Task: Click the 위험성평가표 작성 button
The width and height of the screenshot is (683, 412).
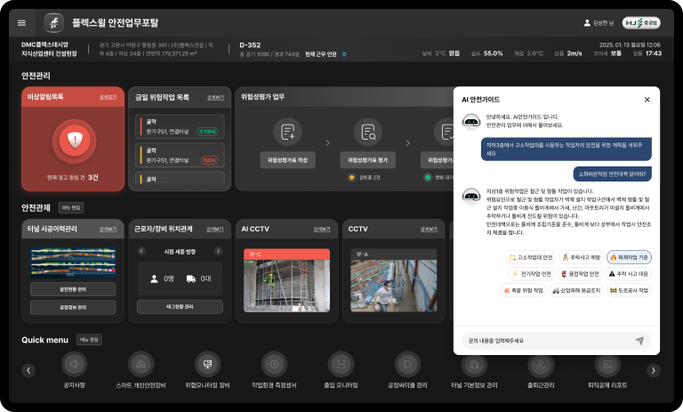Action: (x=287, y=160)
